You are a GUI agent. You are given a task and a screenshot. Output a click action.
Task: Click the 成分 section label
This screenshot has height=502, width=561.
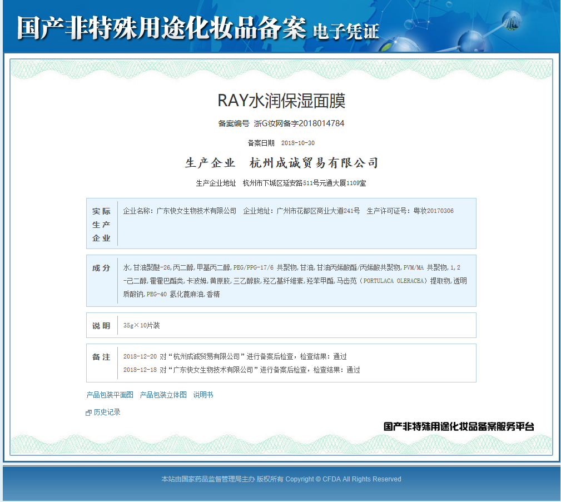[101, 268]
